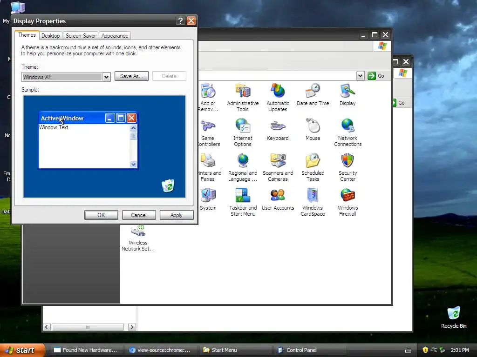This screenshot has height=357, width=477.
Task: Click the Go button in the back window
Action: click(x=399, y=103)
